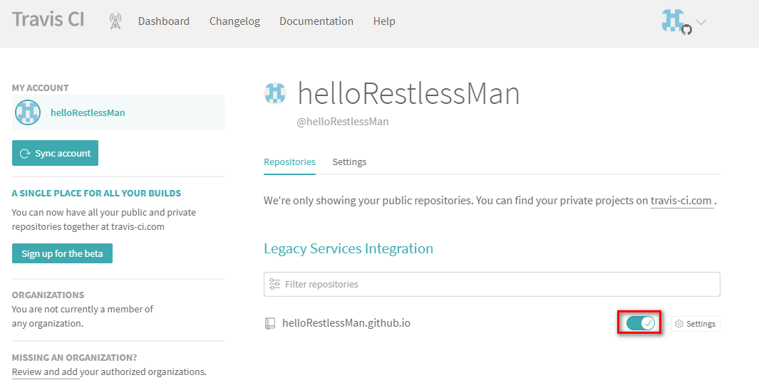Open Review and add organizations link
Viewport: 759px width, 380px height.
(x=46, y=371)
